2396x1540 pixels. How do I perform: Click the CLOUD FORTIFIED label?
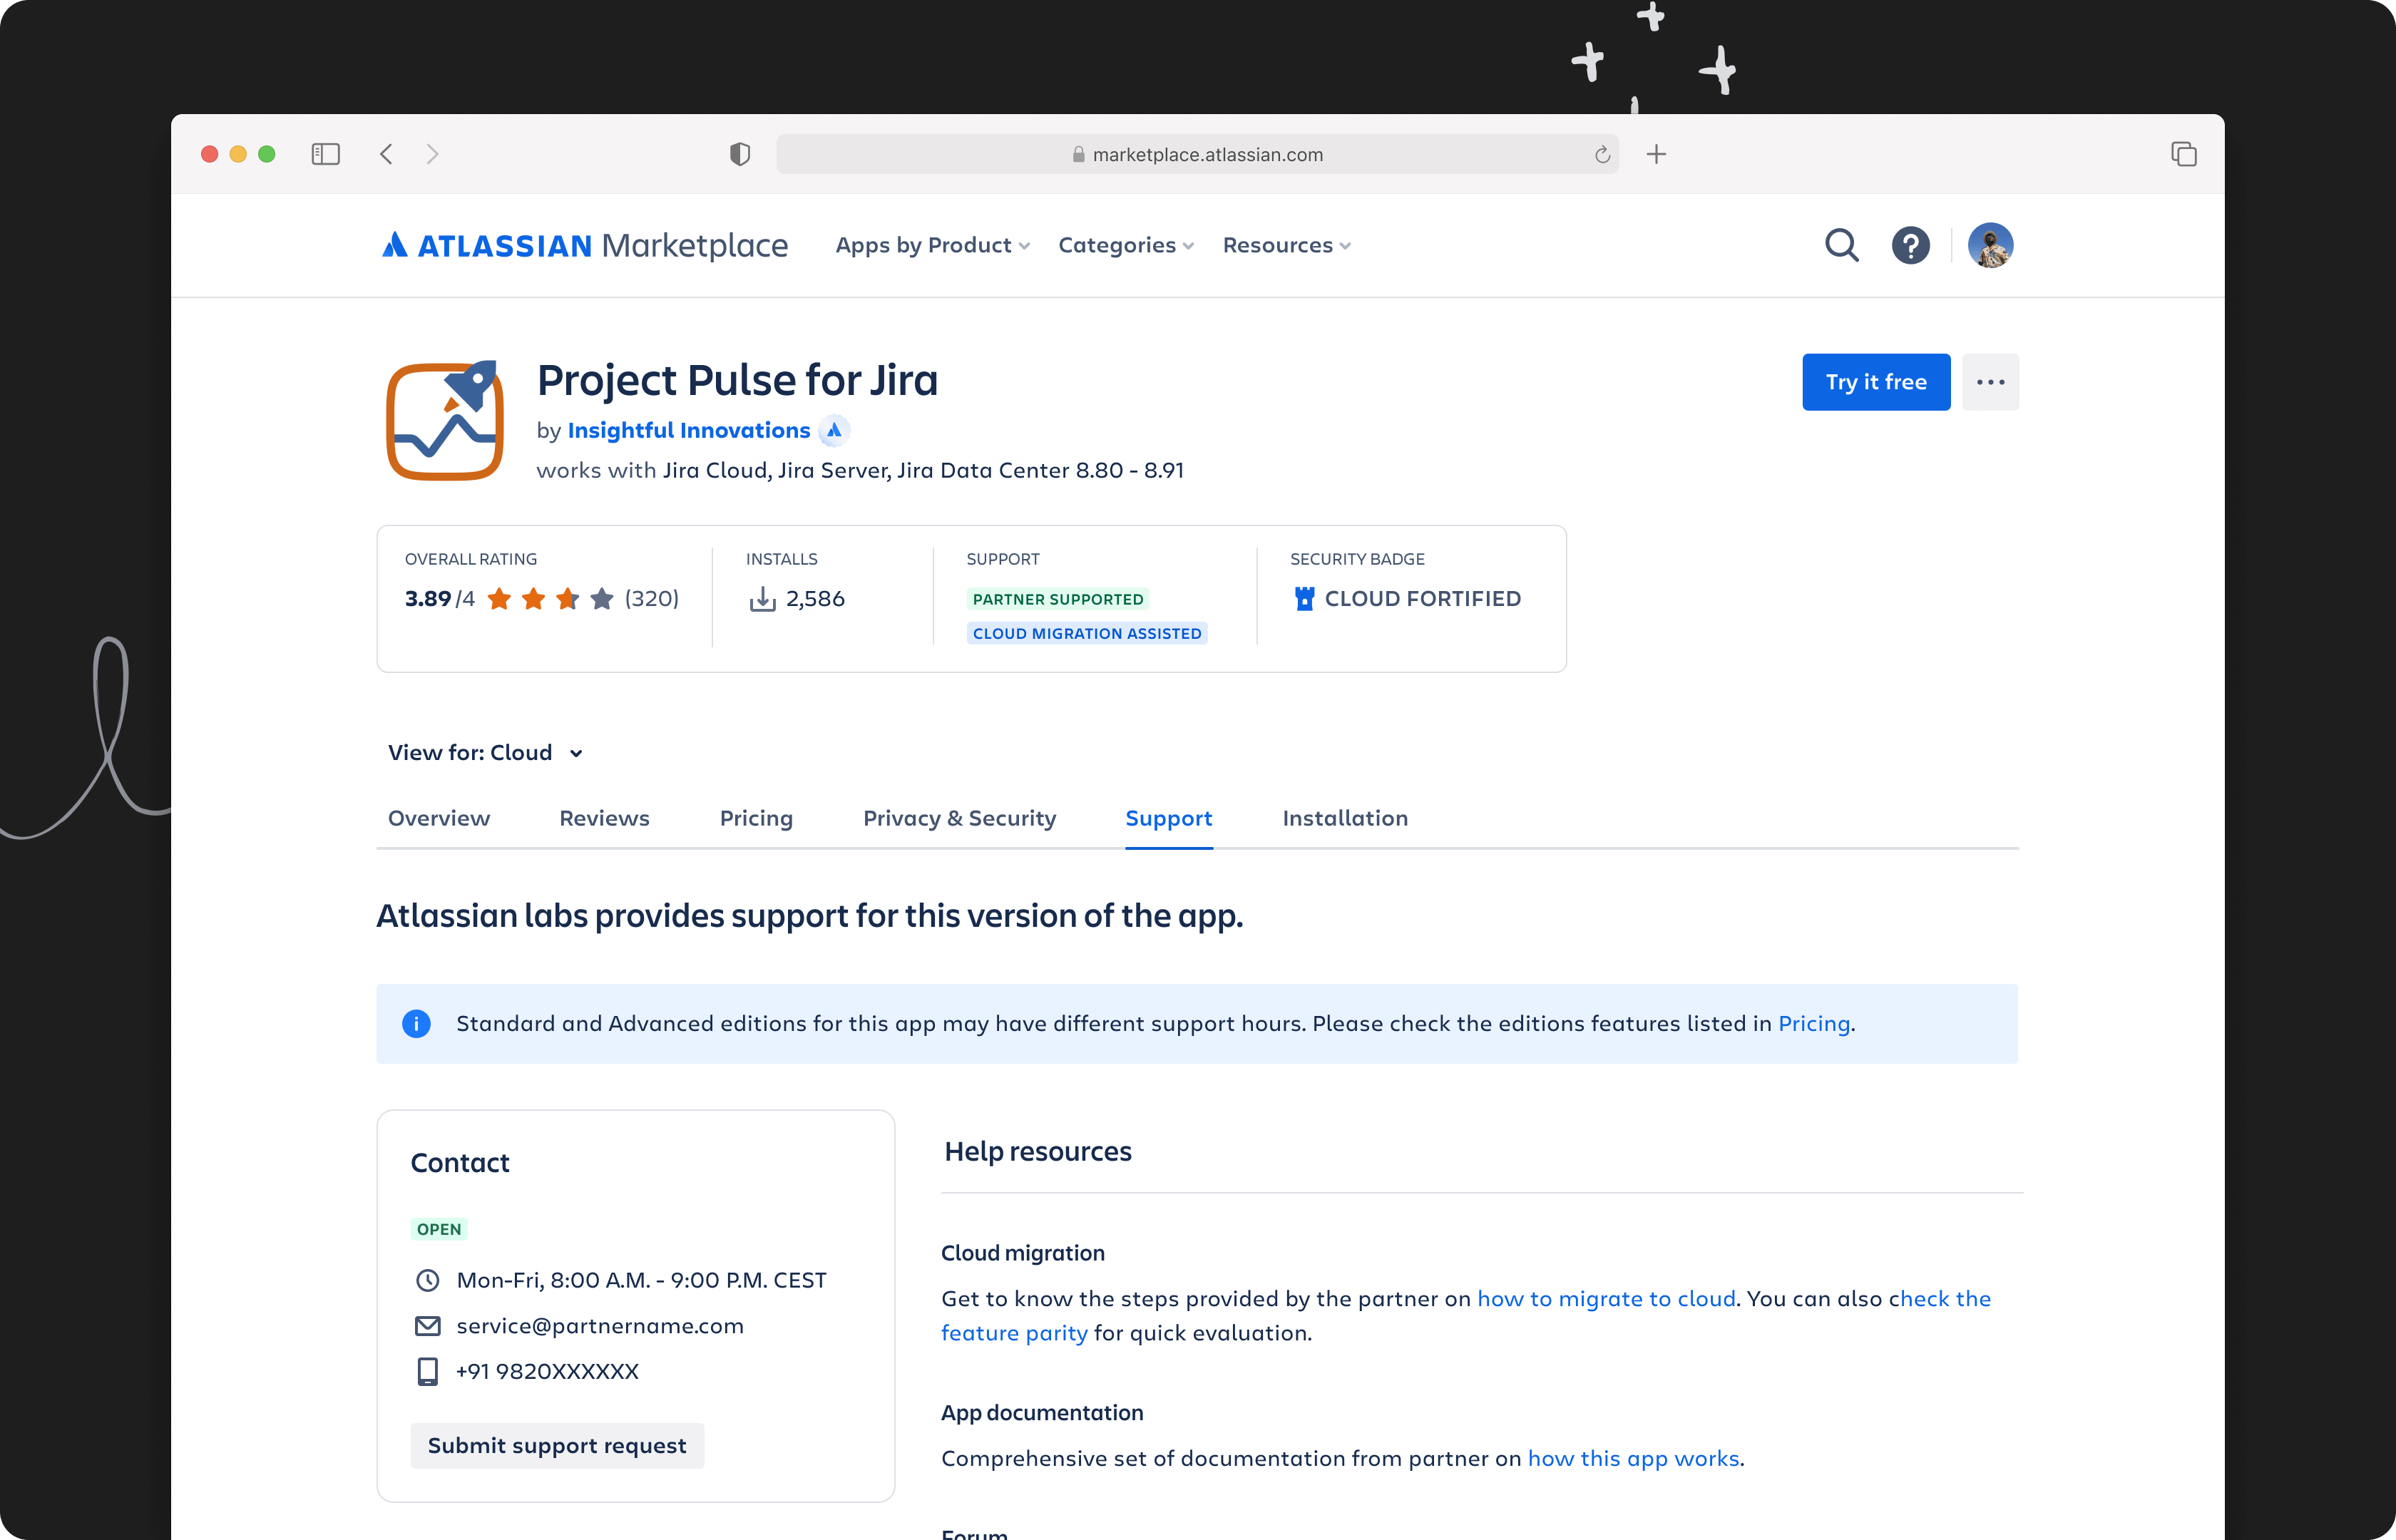(1422, 598)
